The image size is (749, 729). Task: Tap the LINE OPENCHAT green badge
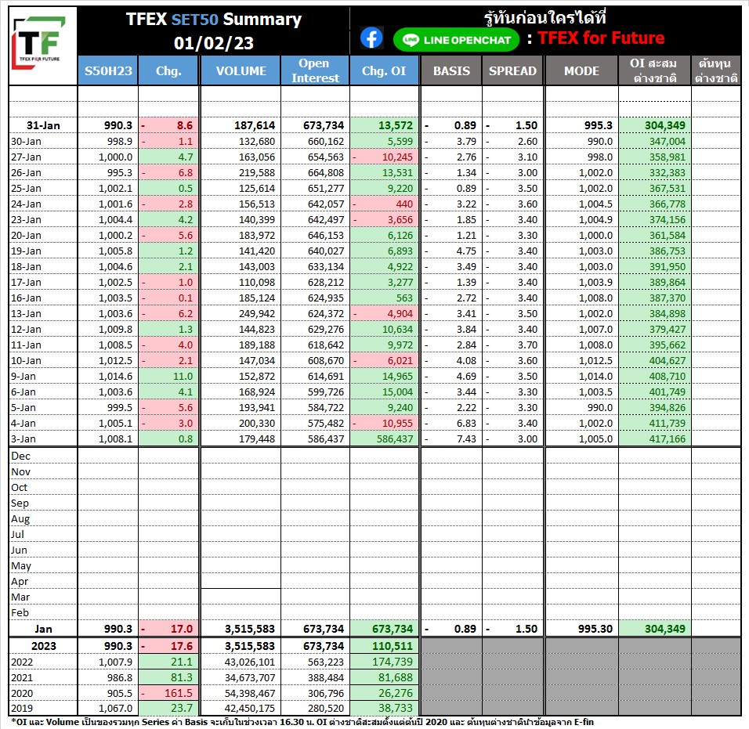456,40
